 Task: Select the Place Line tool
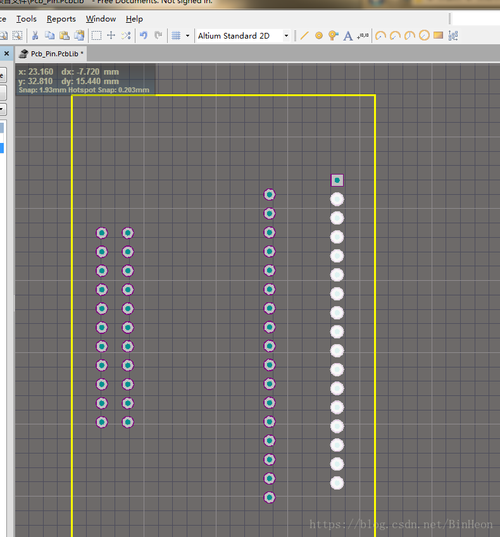click(304, 35)
